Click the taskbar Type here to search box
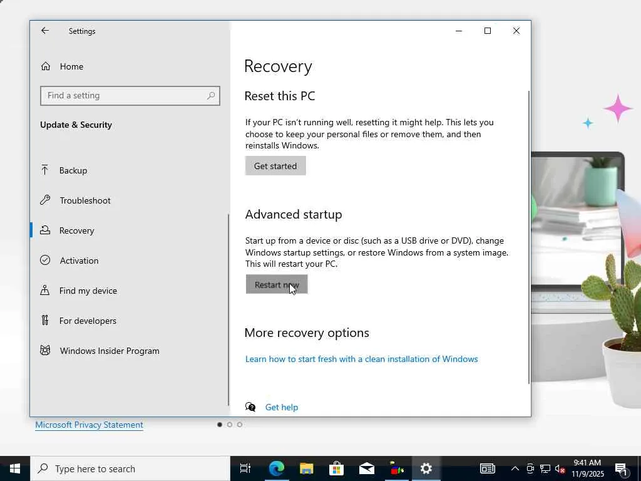 point(130,468)
